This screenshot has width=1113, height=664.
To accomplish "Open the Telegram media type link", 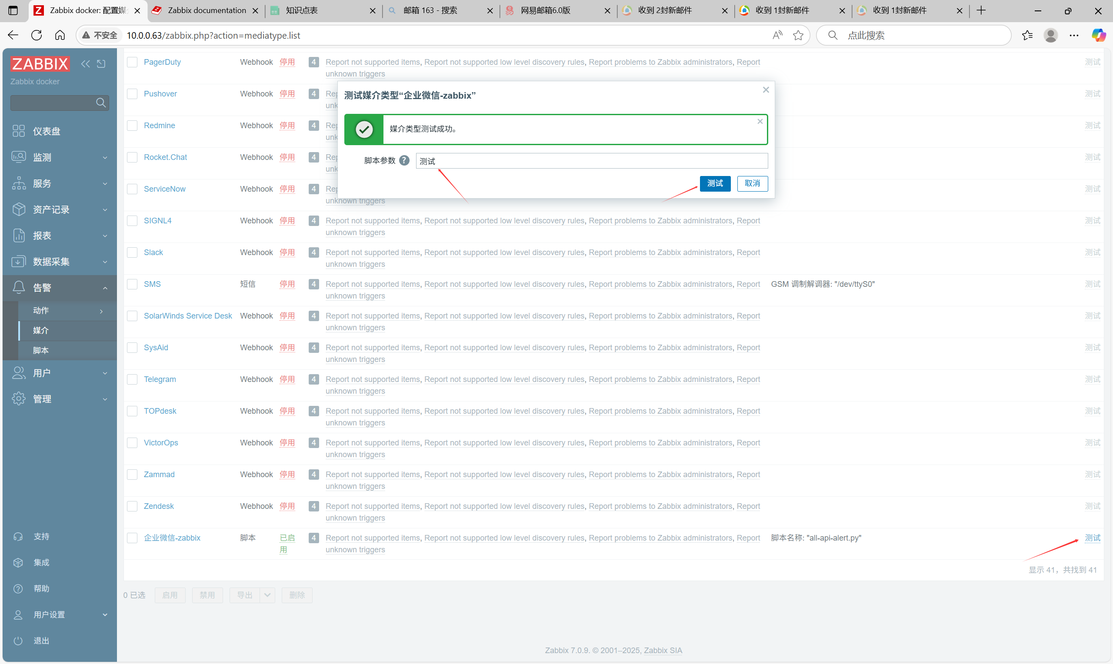I will click(x=160, y=379).
